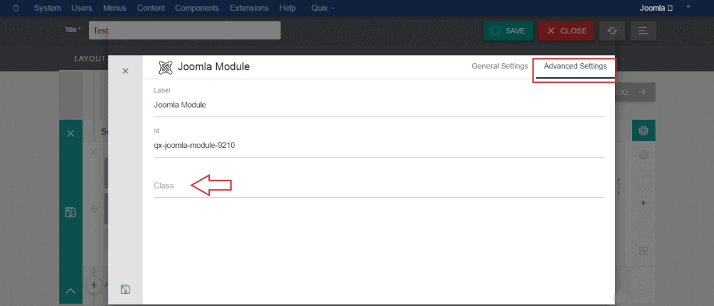Viewport: 714px width, 306px height.
Task: Click the plus icon on the right side
Action: tap(643, 203)
